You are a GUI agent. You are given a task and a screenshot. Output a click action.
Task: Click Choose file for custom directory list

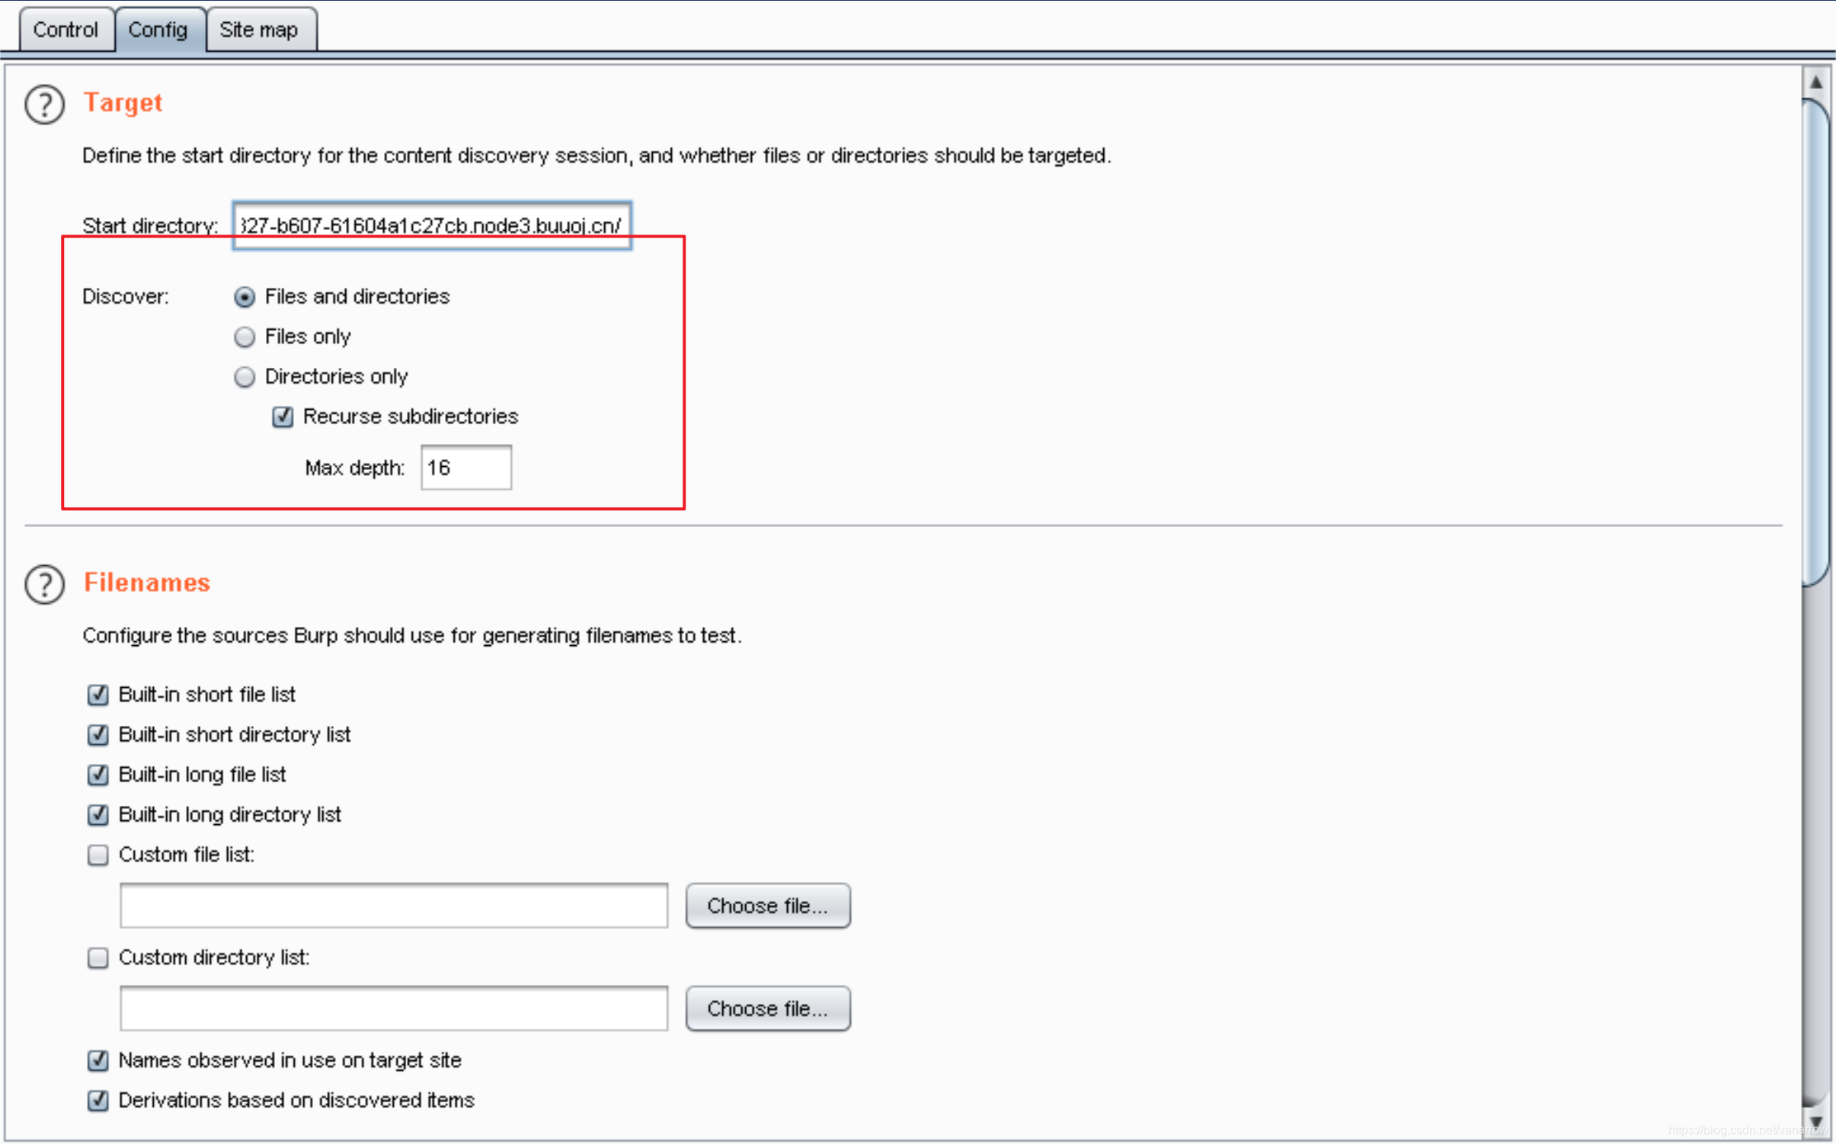click(767, 1007)
